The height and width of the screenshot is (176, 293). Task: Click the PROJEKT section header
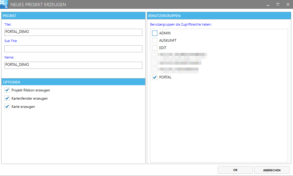73,16
